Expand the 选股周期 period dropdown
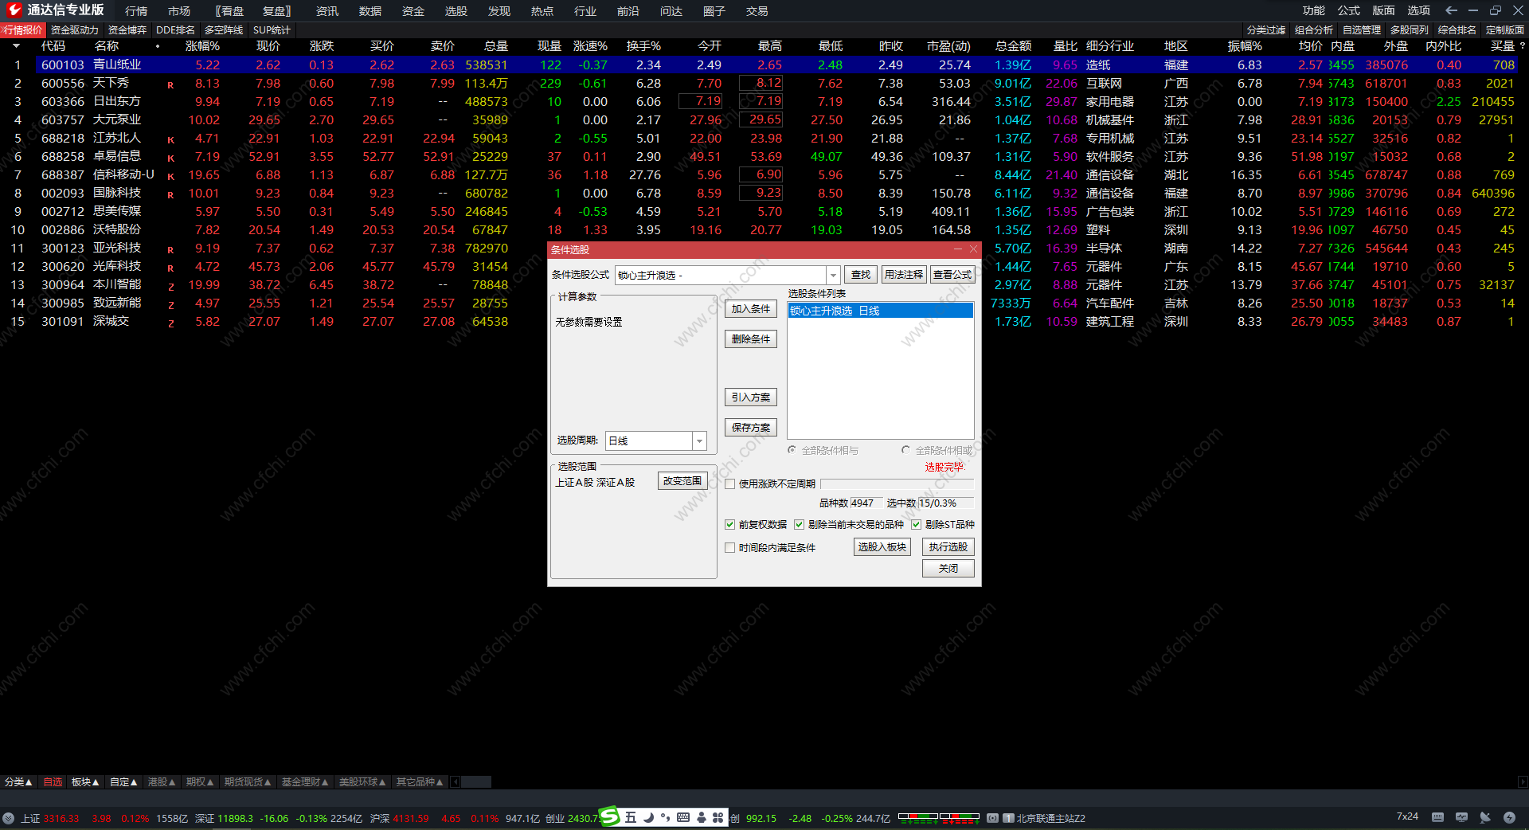Viewport: 1529px width, 830px height. (x=698, y=441)
